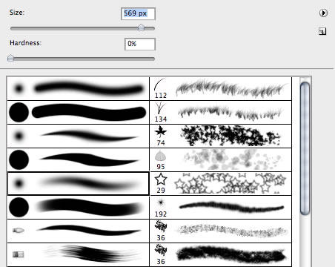
Task: Choose the Flowing Stars brush numbered 192
Action: 221,208
